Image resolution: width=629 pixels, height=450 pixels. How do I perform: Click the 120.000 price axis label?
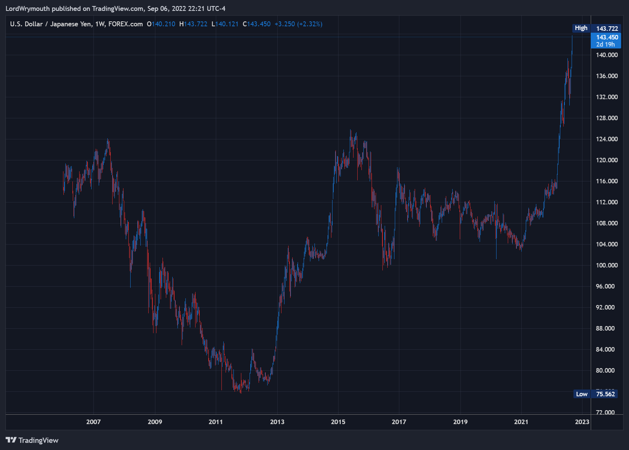[x=607, y=160]
